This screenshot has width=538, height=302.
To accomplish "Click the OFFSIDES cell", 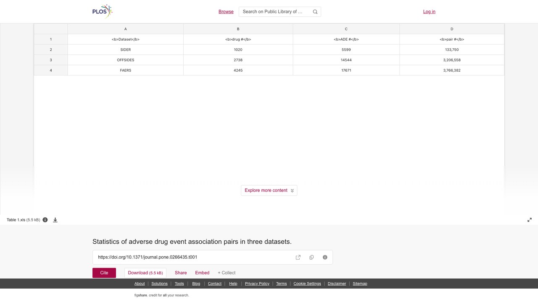I will pyautogui.click(x=125, y=60).
